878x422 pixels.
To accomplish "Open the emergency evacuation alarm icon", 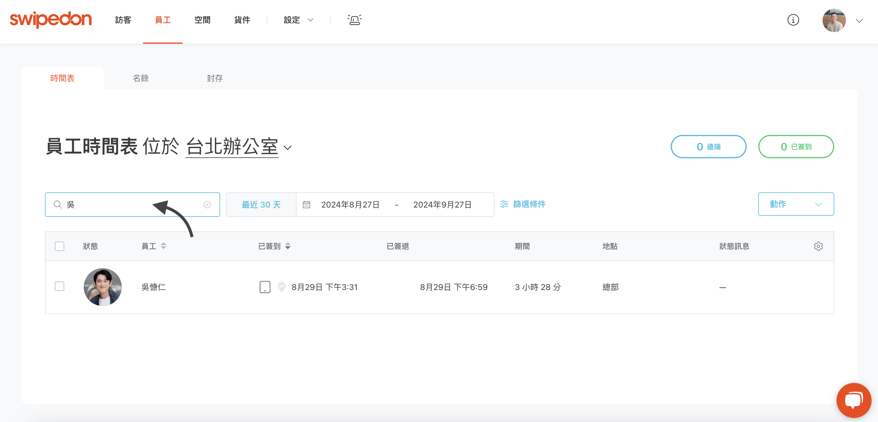I will click(354, 20).
